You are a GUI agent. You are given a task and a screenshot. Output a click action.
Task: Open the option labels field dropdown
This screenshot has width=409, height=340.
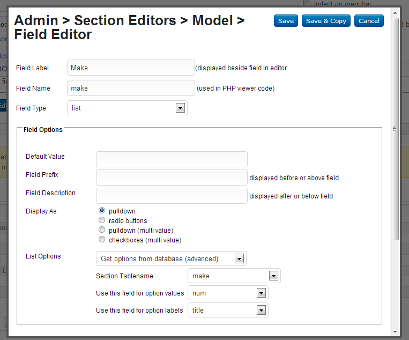[228, 310]
